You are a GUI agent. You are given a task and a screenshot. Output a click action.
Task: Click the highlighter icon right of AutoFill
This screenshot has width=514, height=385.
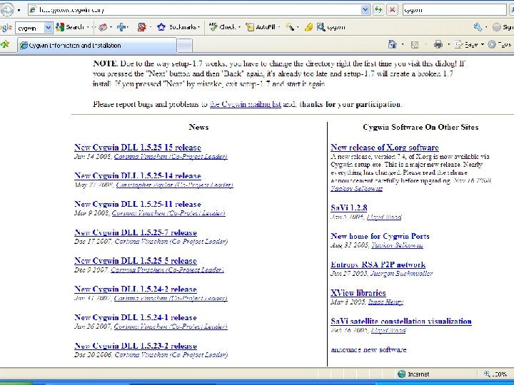290,27
